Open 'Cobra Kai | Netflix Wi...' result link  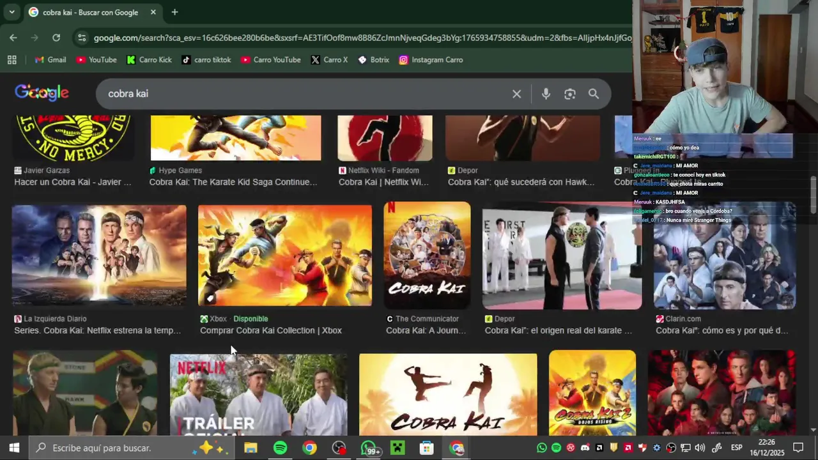(383, 182)
